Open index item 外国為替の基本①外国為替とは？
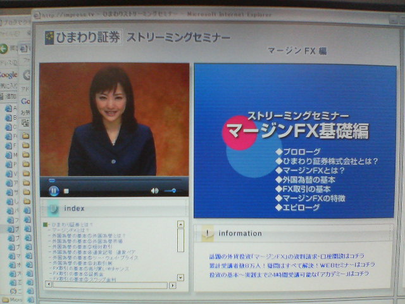This screenshot has height=304, width=405. (x=89, y=236)
